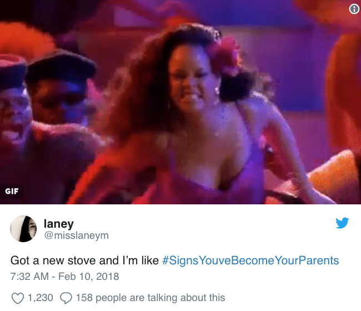Open the info icon on the GIF

click(x=354, y=9)
